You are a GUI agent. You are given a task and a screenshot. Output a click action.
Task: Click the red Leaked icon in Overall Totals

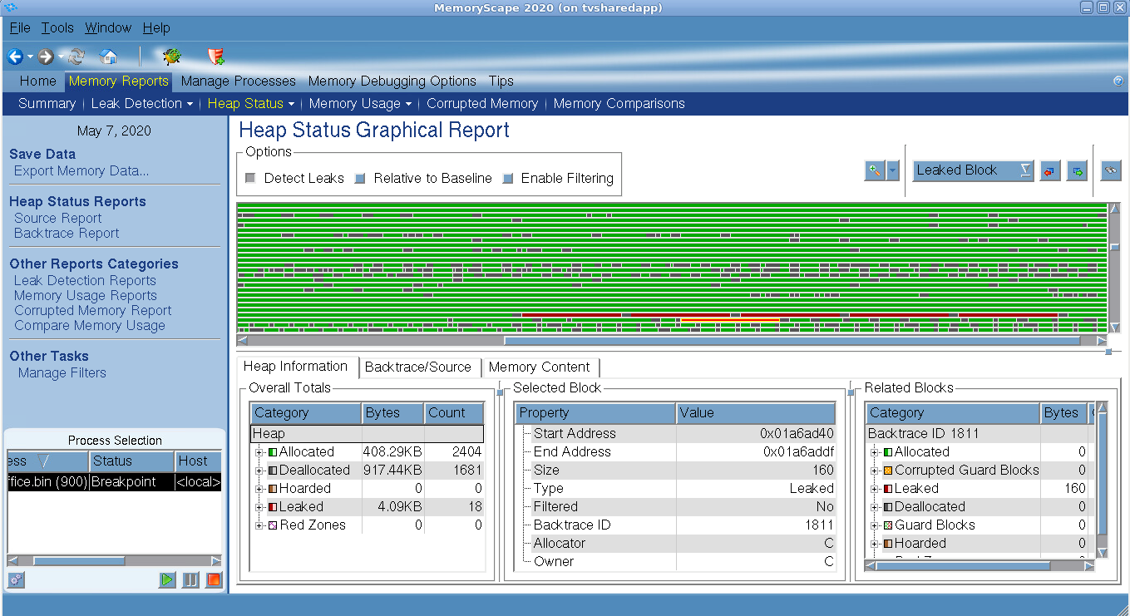coord(273,507)
